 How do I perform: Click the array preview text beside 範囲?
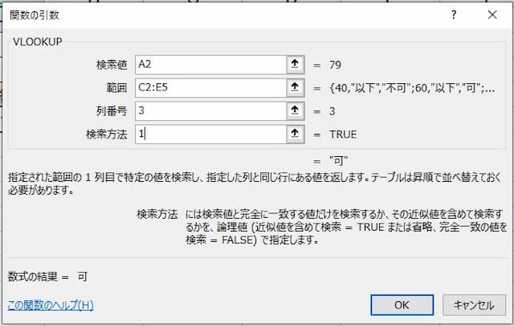(x=412, y=88)
